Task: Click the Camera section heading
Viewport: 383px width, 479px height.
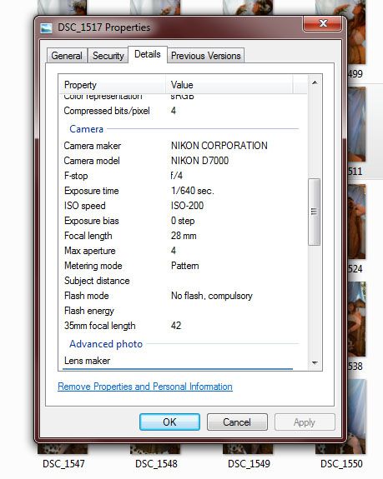Action: pos(86,129)
